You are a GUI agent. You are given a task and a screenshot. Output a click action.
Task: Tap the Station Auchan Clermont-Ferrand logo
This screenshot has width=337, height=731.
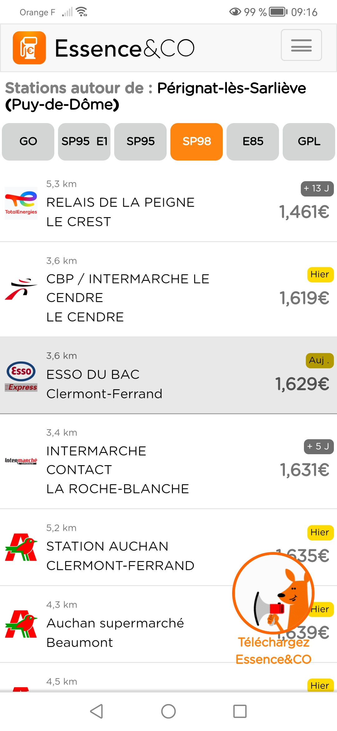click(21, 547)
